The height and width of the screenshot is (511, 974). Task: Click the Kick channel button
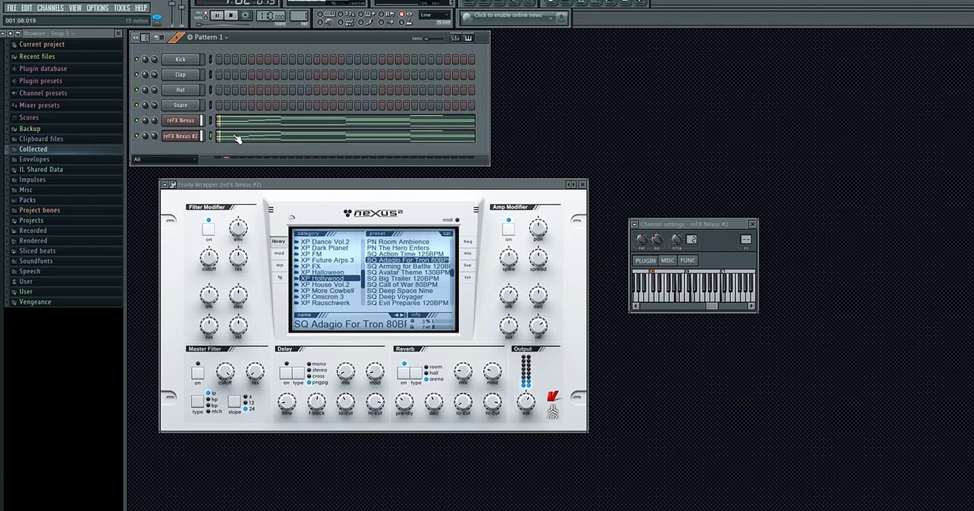click(x=180, y=59)
